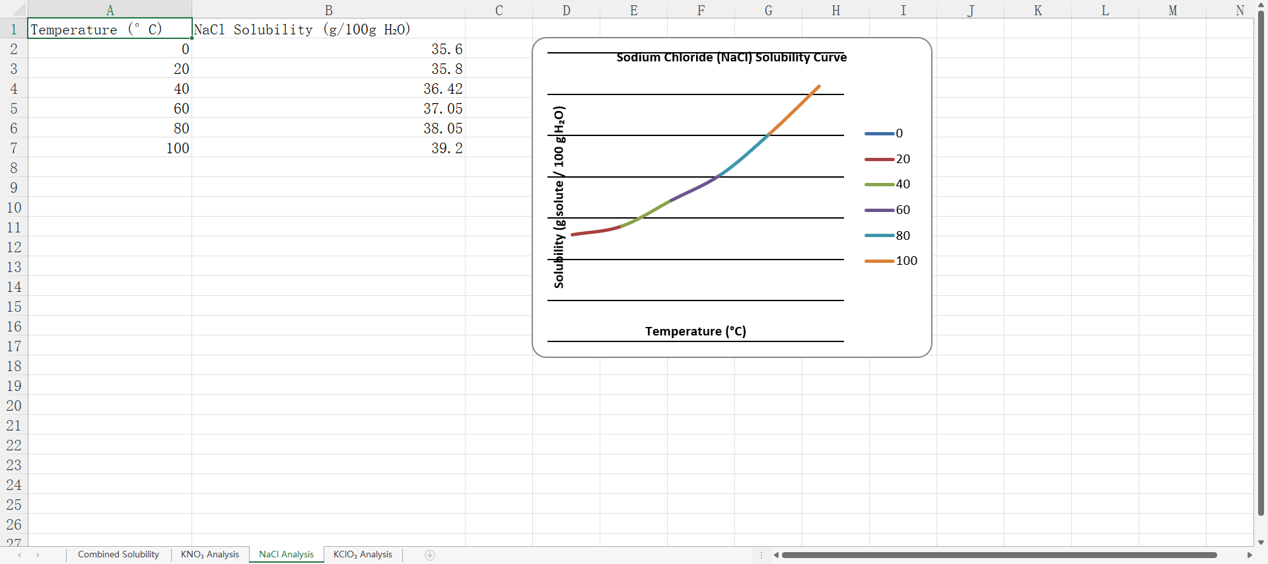Select column C header
This screenshot has width=1268, height=564.
pyautogui.click(x=499, y=10)
